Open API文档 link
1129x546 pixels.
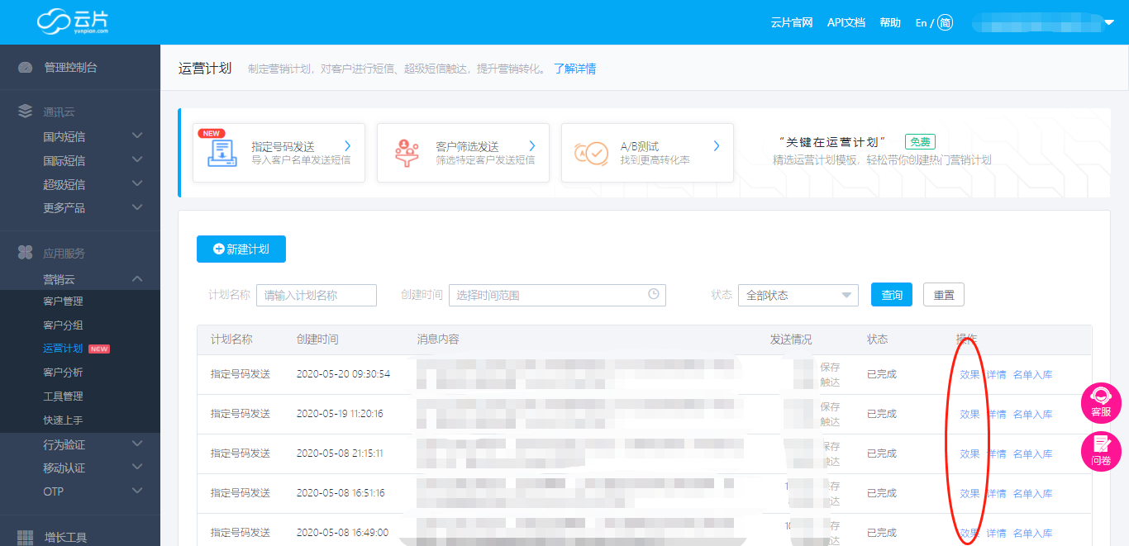846,22
